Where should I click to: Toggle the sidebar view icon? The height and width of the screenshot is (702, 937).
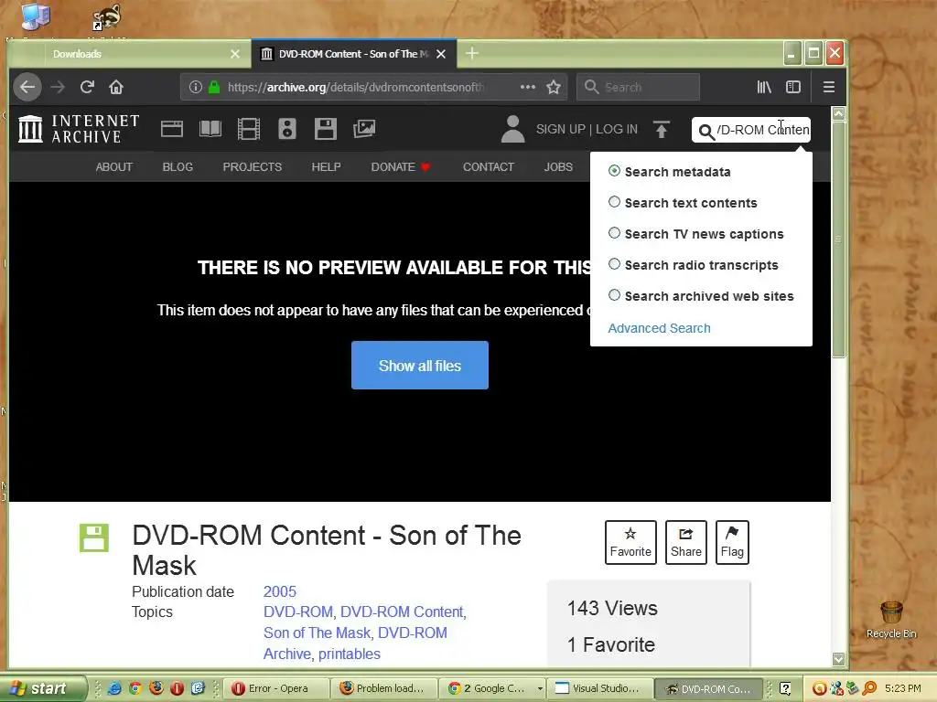coord(793,87)
